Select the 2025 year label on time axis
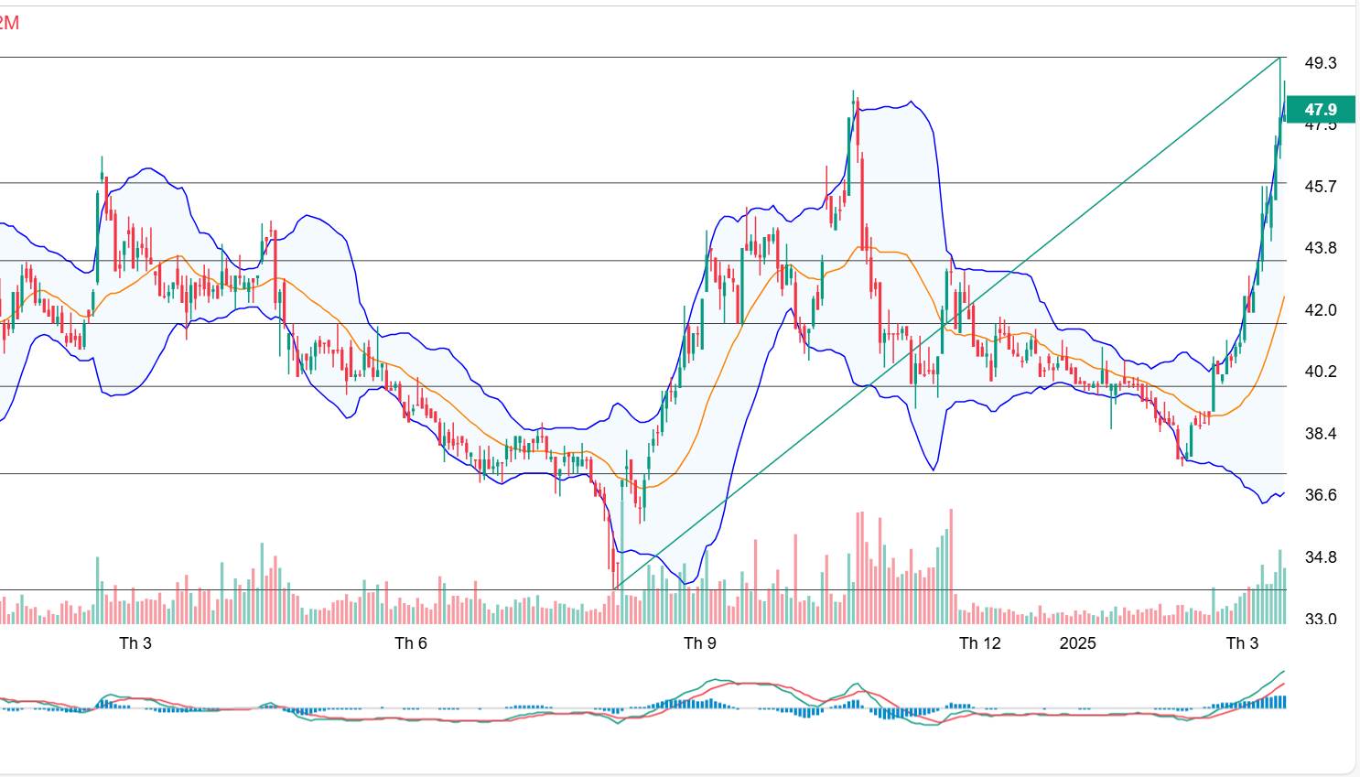The width and height of the screenshot is (1360, 777). point(1078,643)
